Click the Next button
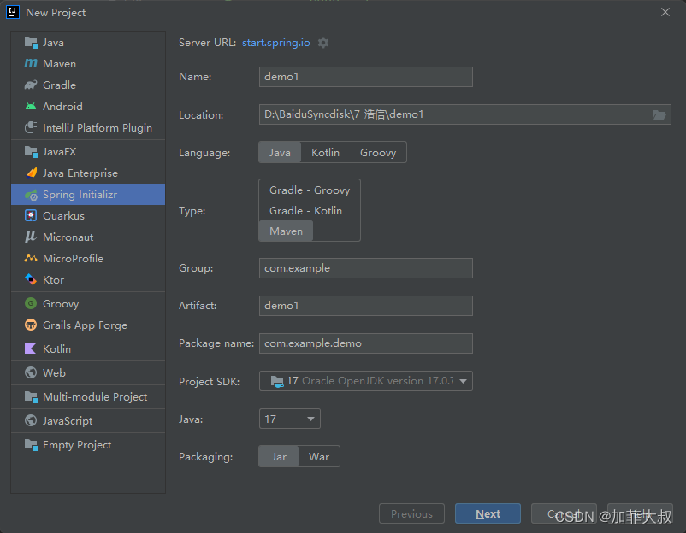686x533 pixels. (488, 513)
